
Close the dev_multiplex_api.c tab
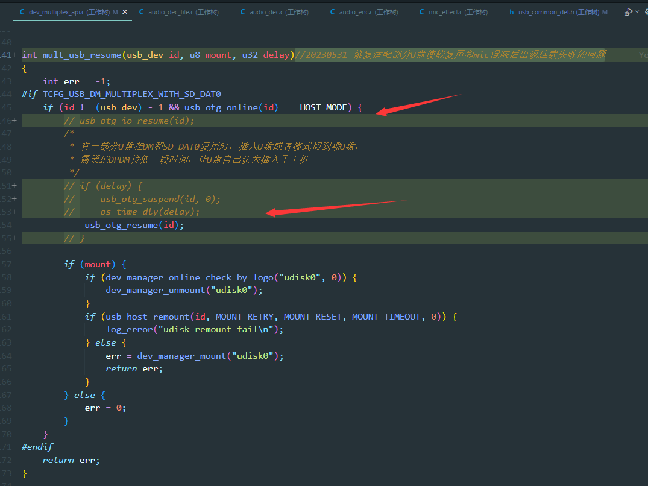(125, 12)
